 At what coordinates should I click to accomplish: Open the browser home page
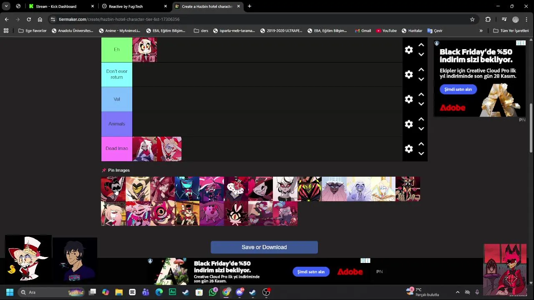click(x=40, y=19)
